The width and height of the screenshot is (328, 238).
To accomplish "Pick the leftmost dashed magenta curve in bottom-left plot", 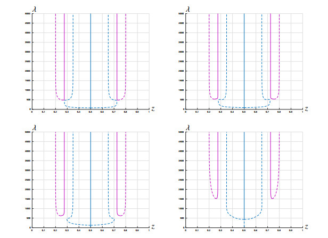I will (x=55, y=170).
